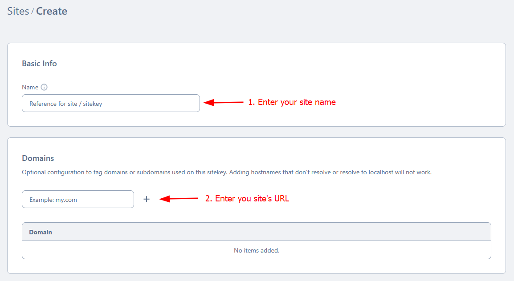Click the red arrow pointing at plus icon
The image size is (514, 281).
point(179,199)
